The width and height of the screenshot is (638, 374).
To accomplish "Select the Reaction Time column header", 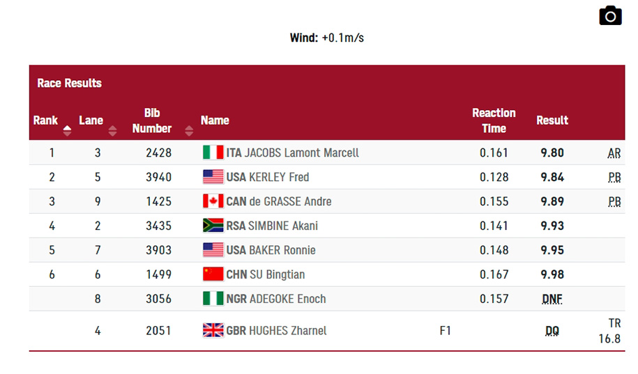I will tap(494, 120).
